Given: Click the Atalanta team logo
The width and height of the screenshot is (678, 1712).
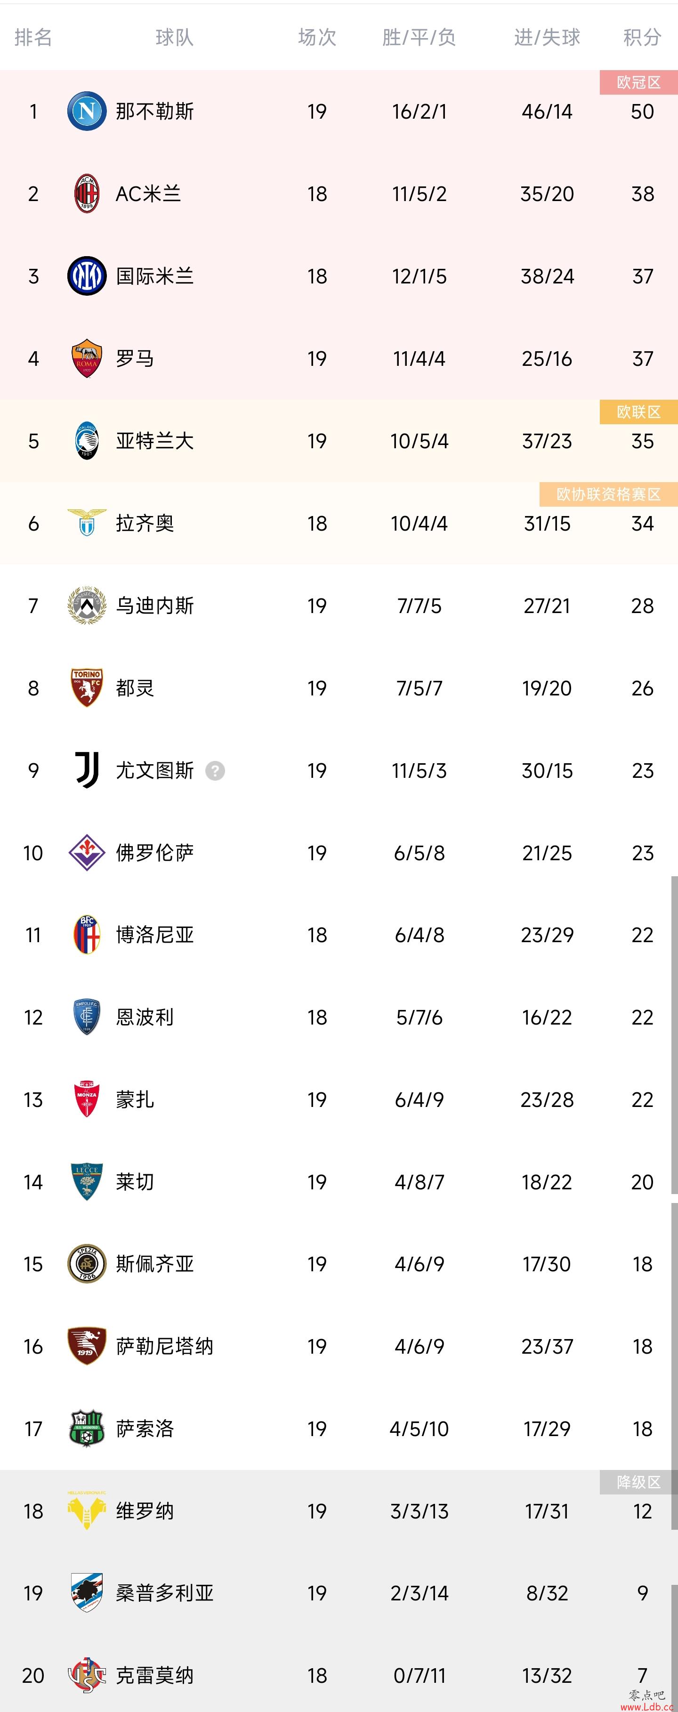Looking at the screenshot, I should coord(87,441).
